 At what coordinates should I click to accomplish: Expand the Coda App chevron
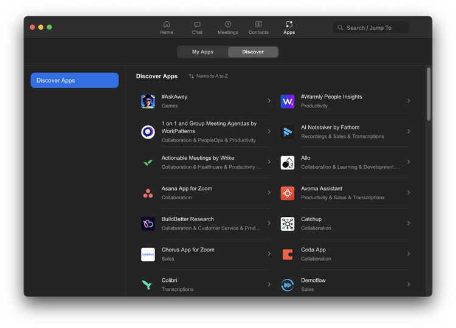[x=409, y=254]
